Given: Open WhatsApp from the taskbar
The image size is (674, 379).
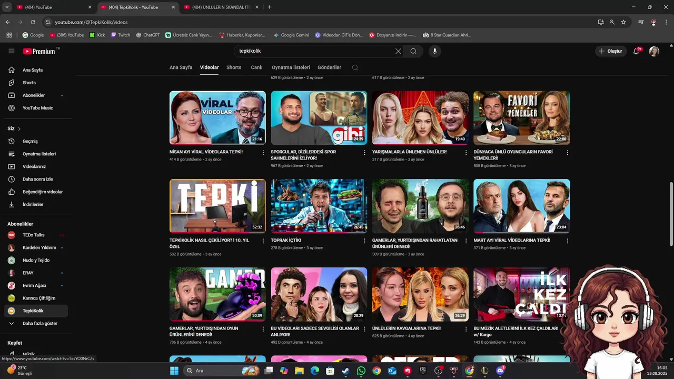Looking at the screenshot, I should click(x=361, y=371).
